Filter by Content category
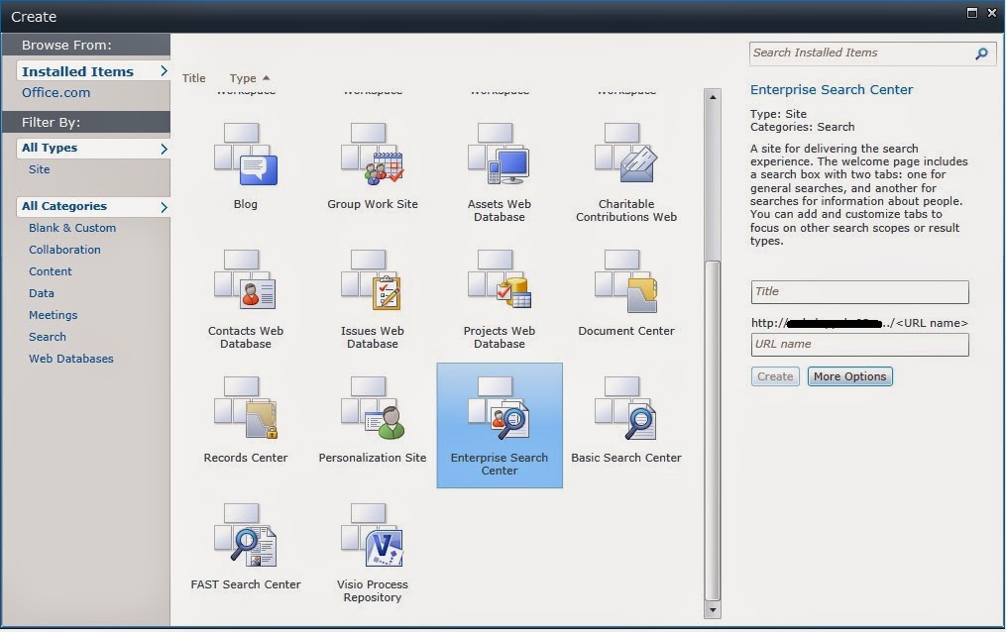 pyautogui.click(x=50, y=271)
